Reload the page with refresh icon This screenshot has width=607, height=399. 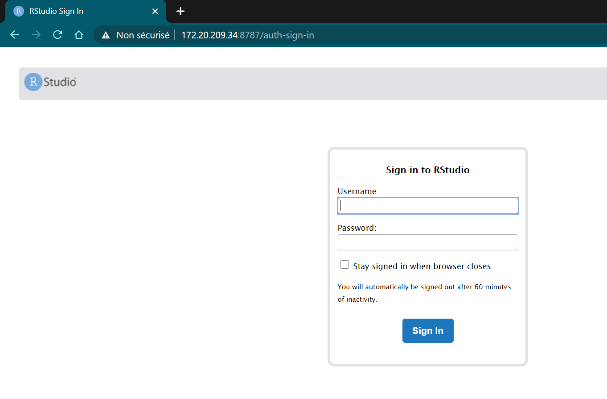pos(57,35)
